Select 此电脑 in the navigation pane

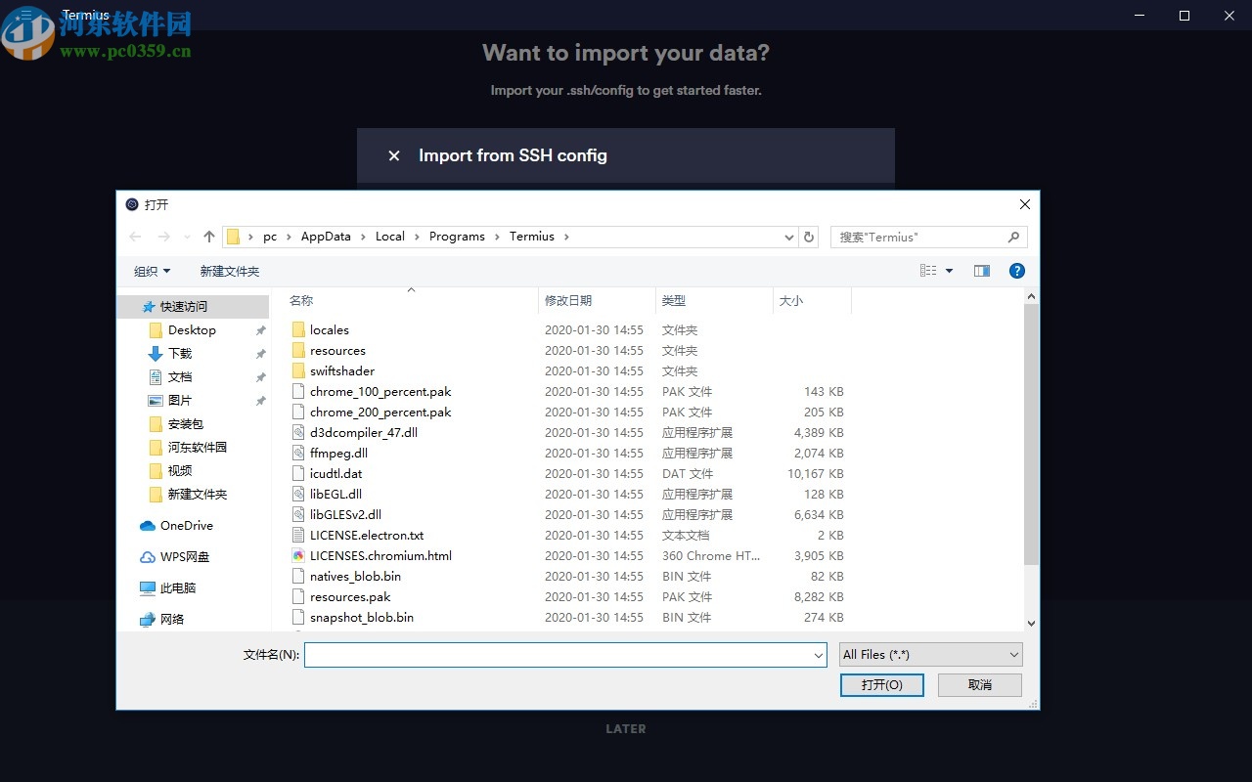177,588
